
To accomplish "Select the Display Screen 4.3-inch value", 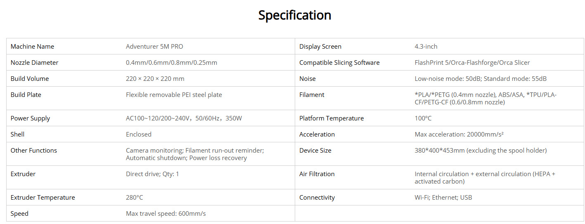I will [426, 47].
